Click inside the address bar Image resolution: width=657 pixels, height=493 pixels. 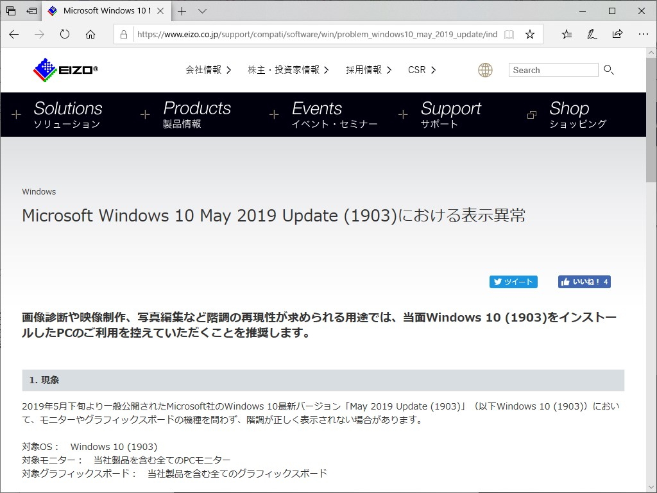(x=308, y=34)
